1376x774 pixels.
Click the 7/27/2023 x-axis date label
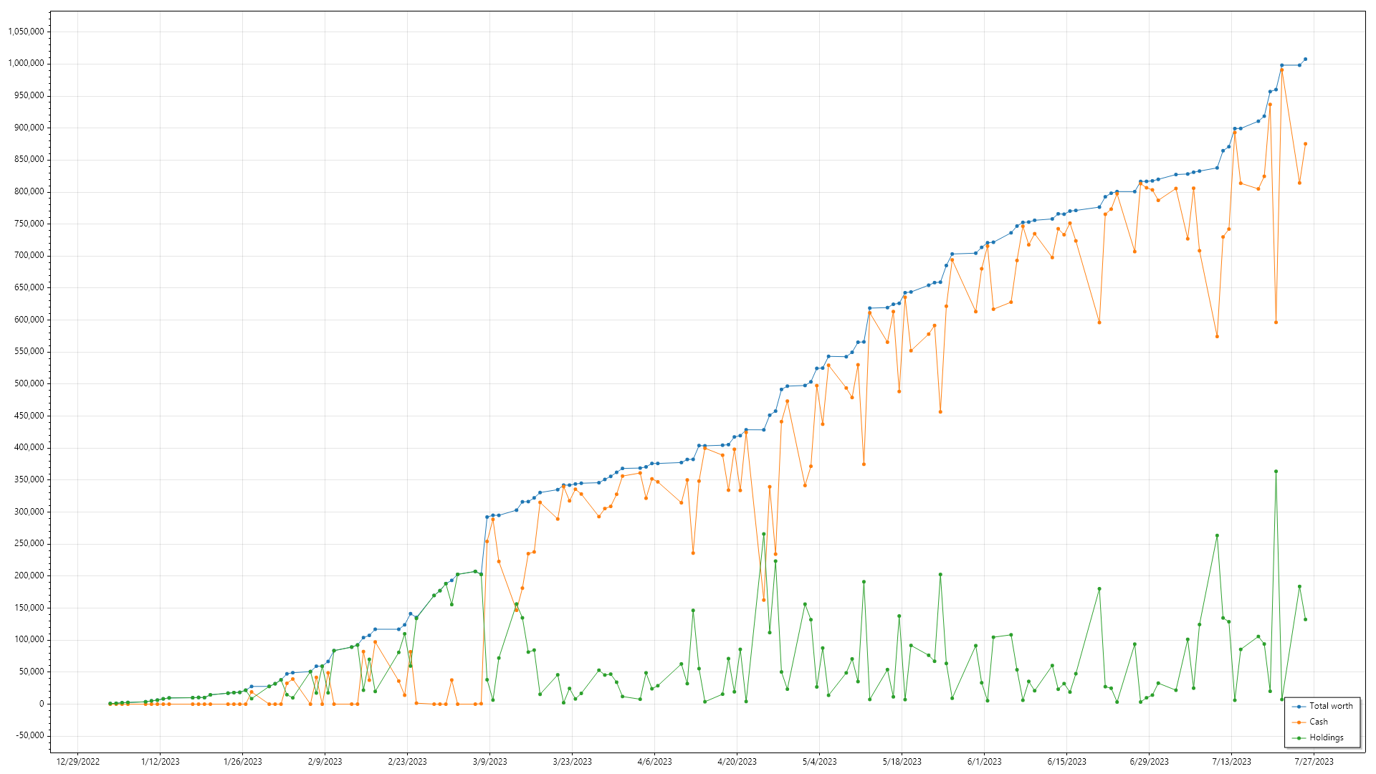click(1314, 762)
